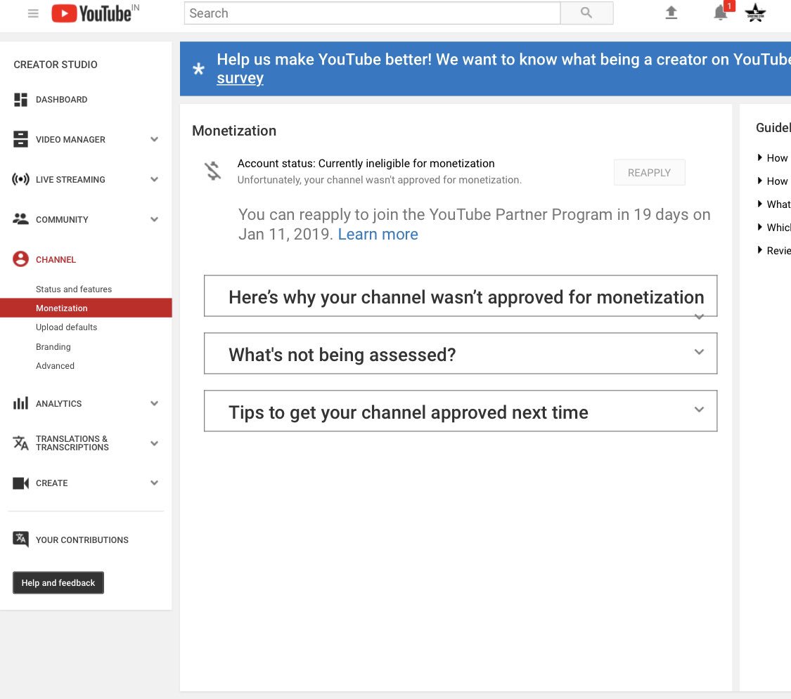
Task: Open the survey link in banner
Action: (240, 78)
